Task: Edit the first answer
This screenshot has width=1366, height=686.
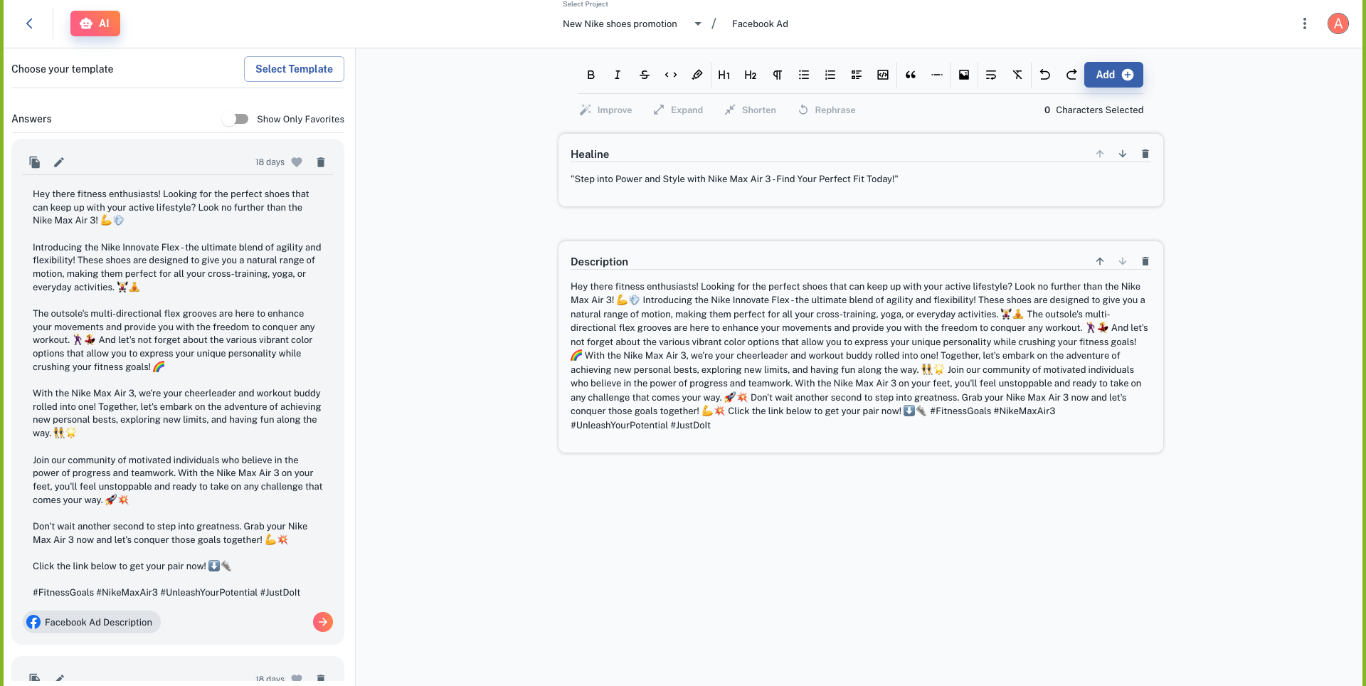Action: 59,162
